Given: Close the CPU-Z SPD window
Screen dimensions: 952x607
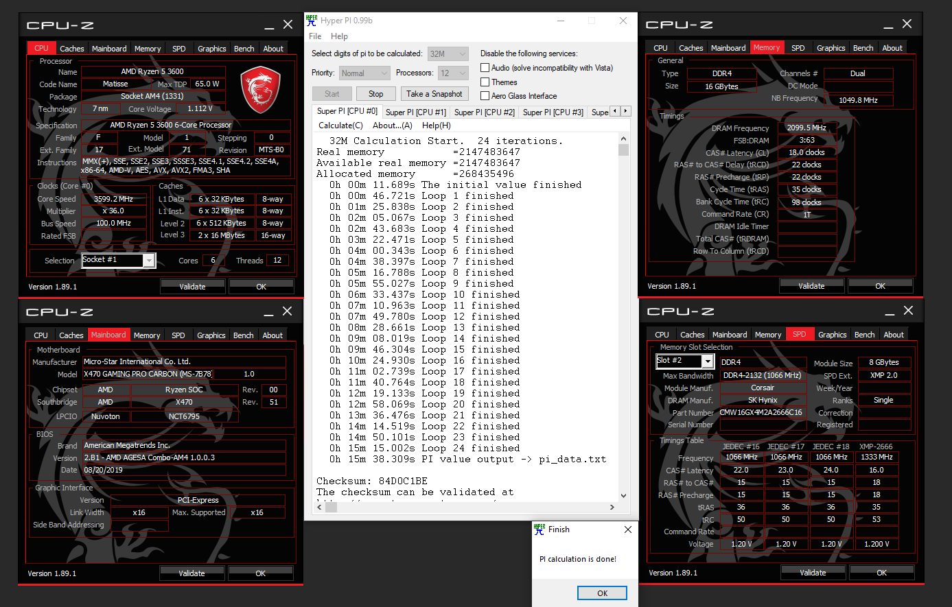Looking at the screenshot, I should [907, 311].
